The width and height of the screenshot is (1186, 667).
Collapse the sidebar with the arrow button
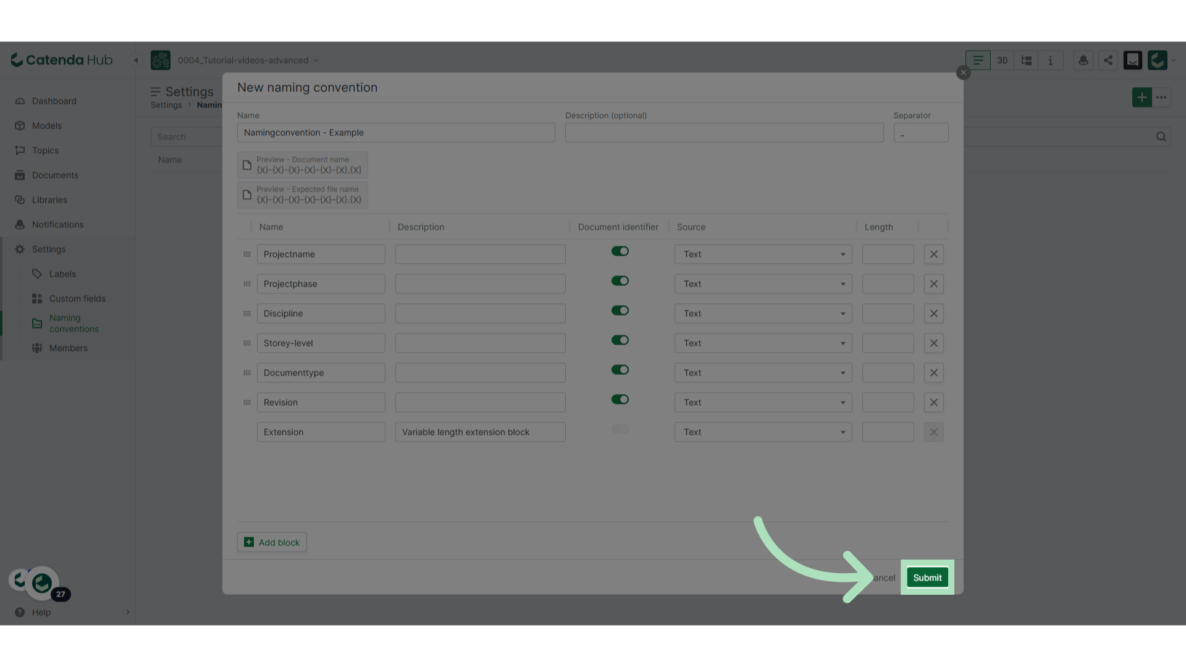[136, 60]
